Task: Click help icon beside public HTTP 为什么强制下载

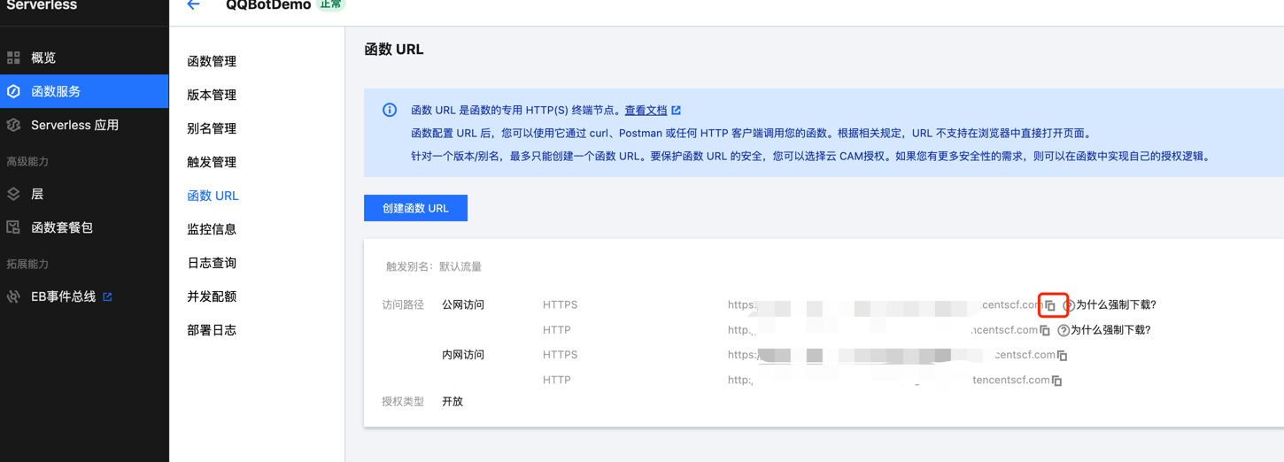Action: pos(1064,330)
